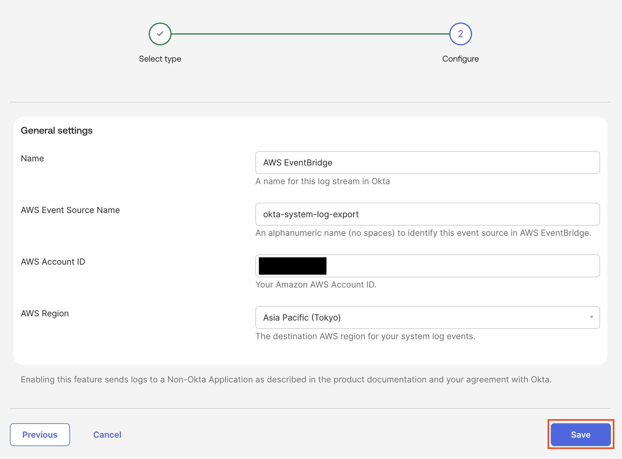Click the 'AWS Region' label
Image resolution: width=622 pixels, height=459 pixels.
pyautogui.click(x=45, y=313)
